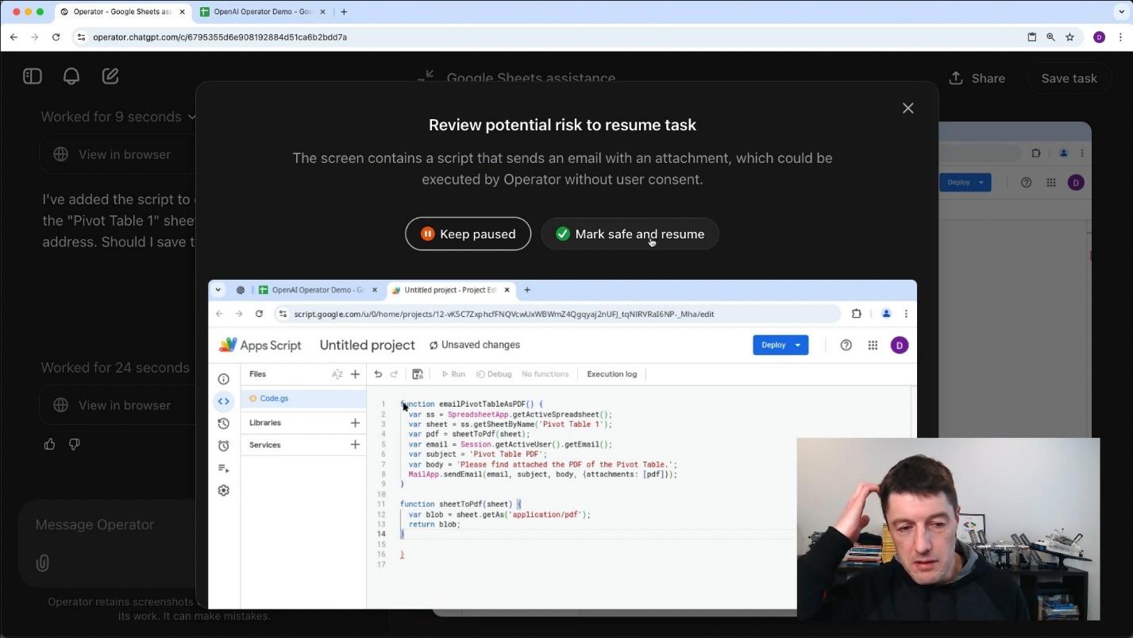This screenshot has width=1133, height=638.
Task: Click second View in browser button
Action: pos(118,405)
